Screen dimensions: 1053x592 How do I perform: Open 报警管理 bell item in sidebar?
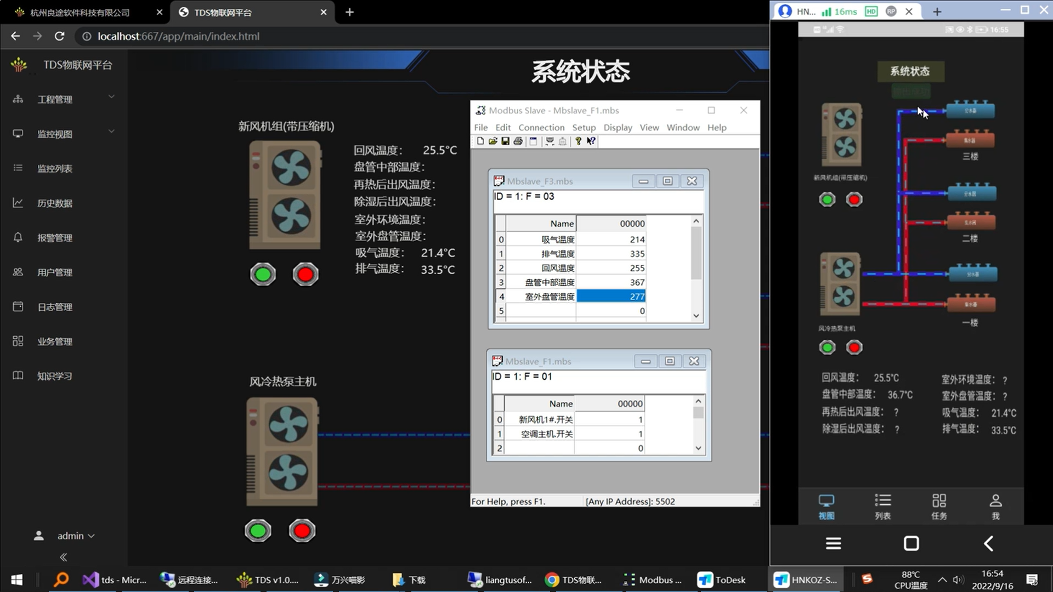click(x=54, y=238)
